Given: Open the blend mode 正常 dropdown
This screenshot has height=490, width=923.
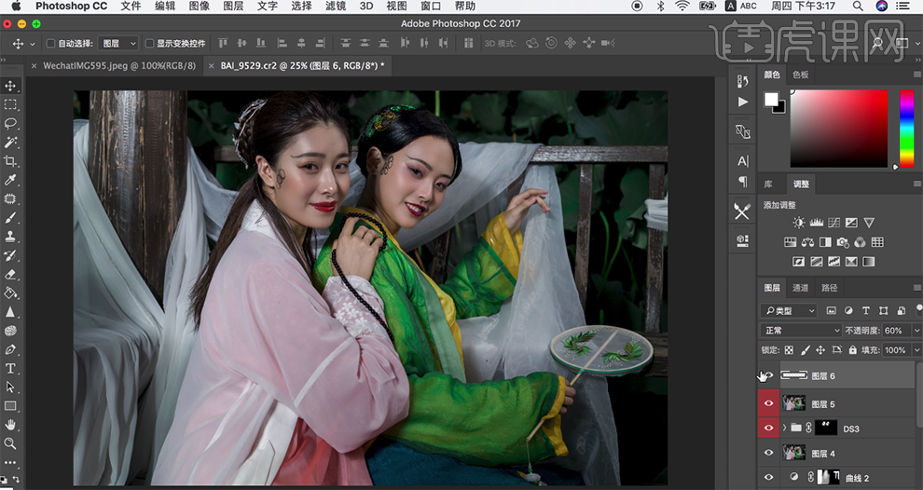Looking at the screenshot, I should pyautogui.click(x=801, y=331).
